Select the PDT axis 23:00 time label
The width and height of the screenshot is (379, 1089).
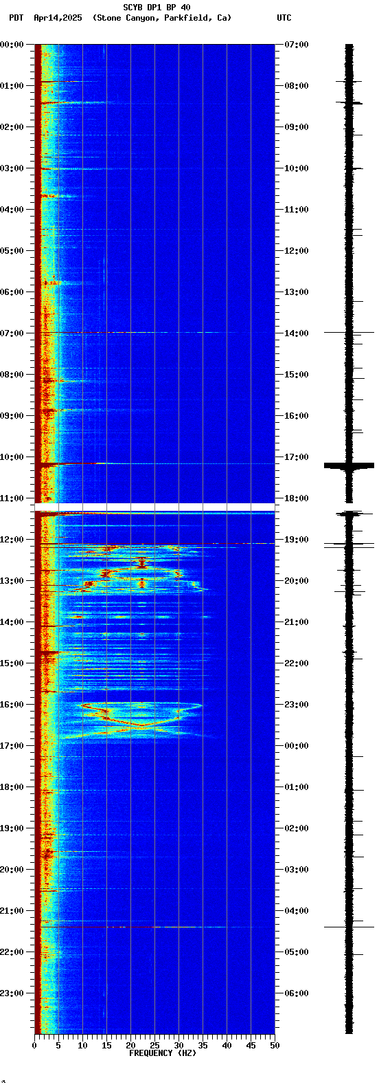pyautogui.click(x=12, y=993)
